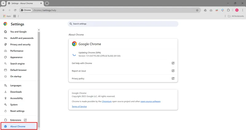The height and width of the screenshot is (130, 246).
Task: Open the Terms of Service link
Action: 79,106
